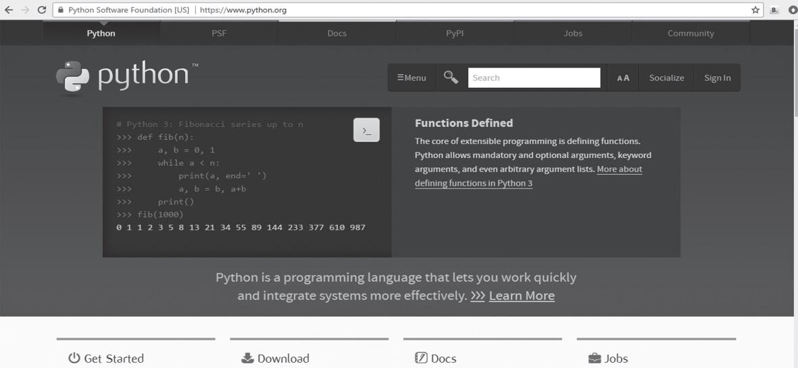Click the Learn More link
798x368 pixels.
(522, 296)
